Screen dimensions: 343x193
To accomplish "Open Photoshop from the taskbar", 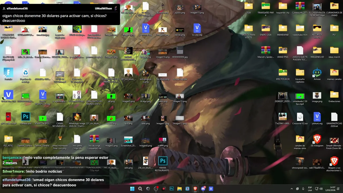I will pos(171,189).
